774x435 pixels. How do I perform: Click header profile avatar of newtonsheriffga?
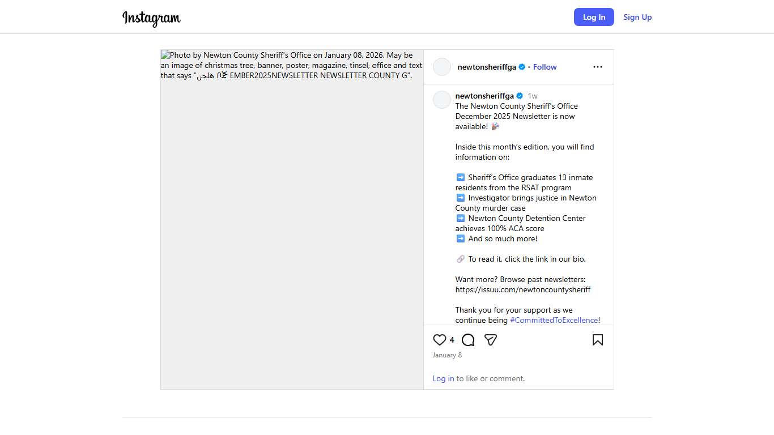pos(442,67)
